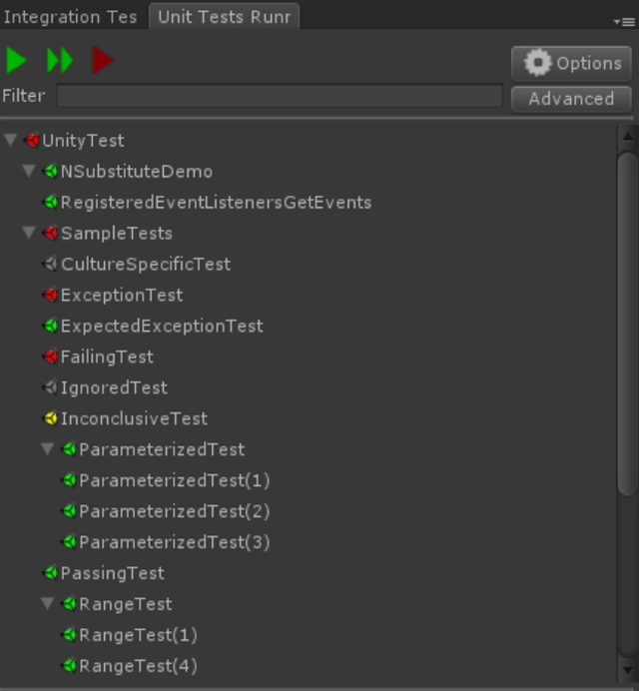Screen dimensions: 639x691
Task: Toggle the Advanced filter button
Action: pos(571,99)
